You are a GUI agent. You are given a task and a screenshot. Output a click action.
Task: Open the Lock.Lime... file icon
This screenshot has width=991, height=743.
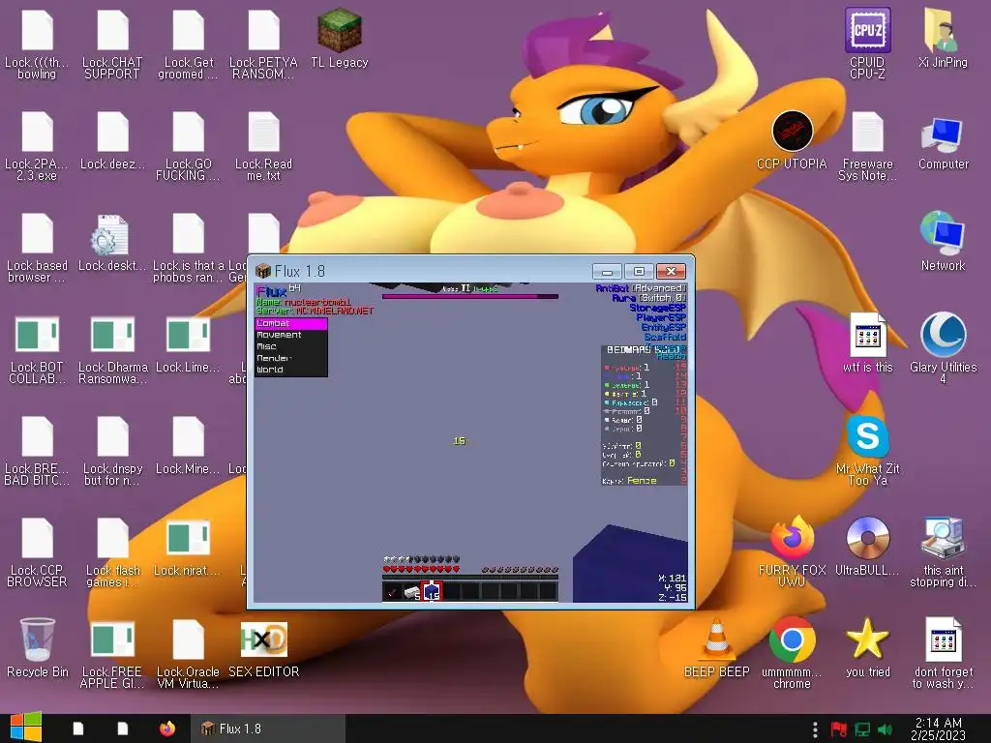click(188, 343)
